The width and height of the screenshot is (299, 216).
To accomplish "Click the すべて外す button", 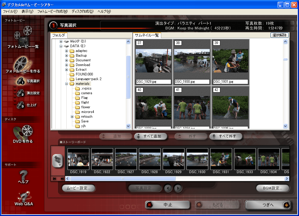I will pyautogui.click(x=226, y=136).
